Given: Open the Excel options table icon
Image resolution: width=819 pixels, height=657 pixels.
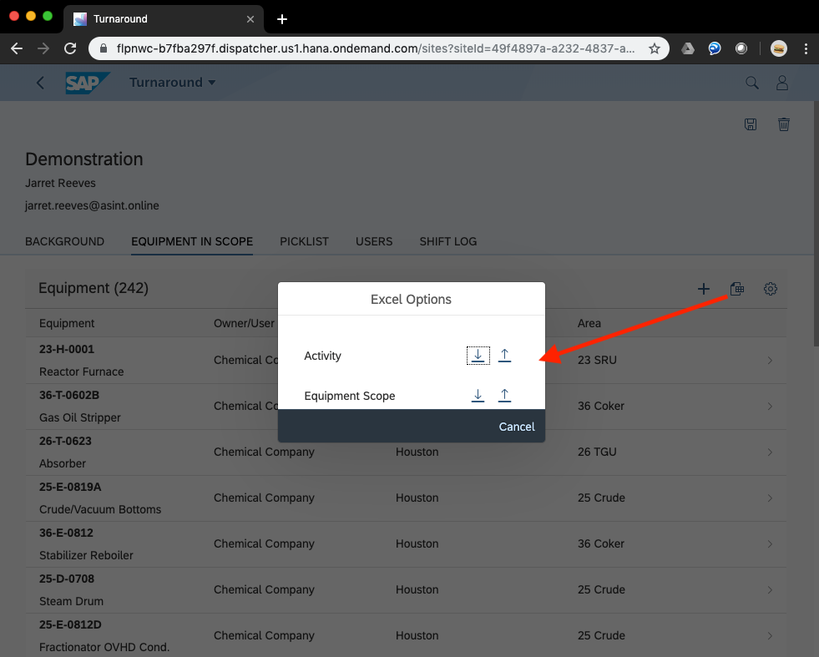Looking at the screenshot, I should (x=737, y=289).
